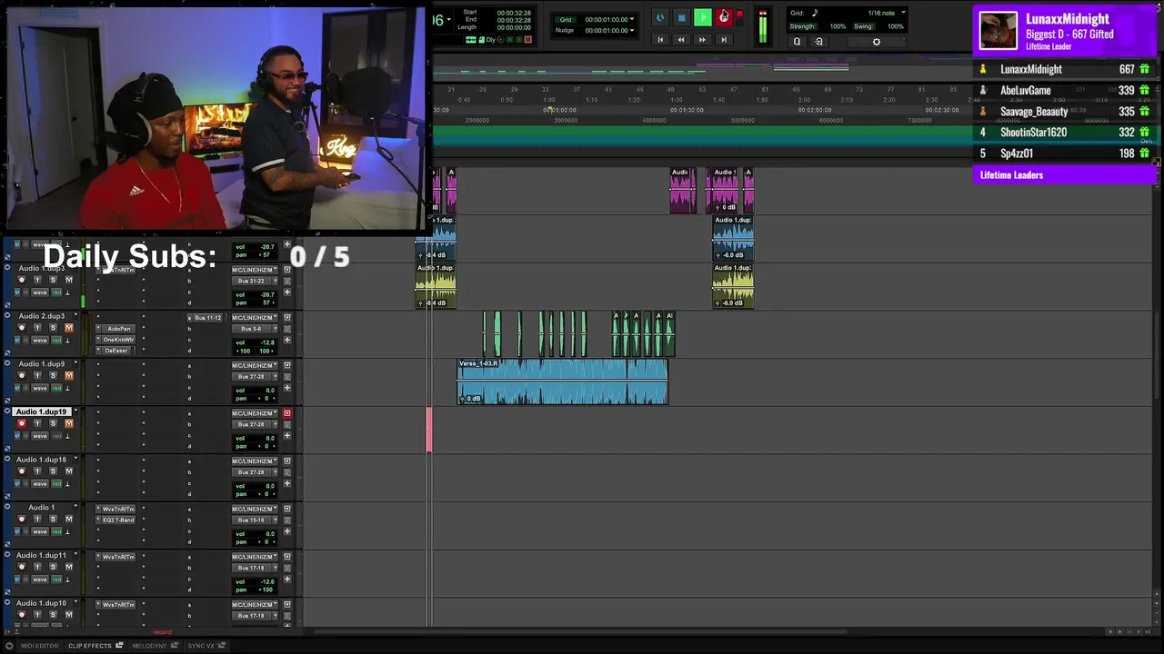Open the MIDI EDITOR tab
This screenshot has height=654, width=1164.
(39, 646)
